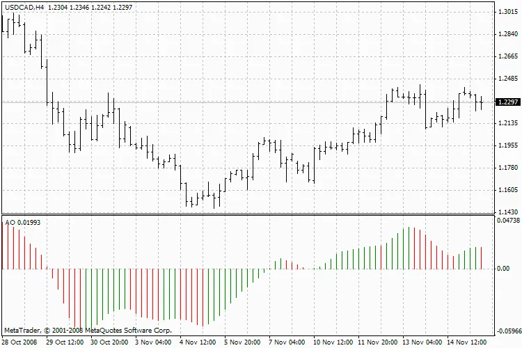Select the 13 Nov 04:00 time marker
Viewport: 522px width, 348px height.
pyautogui.click(x=420, y=342)
